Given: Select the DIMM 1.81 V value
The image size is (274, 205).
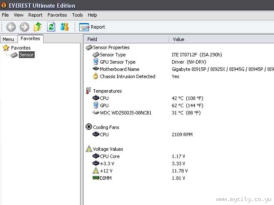Looking at the screenshot, I should tap(179, 178).
